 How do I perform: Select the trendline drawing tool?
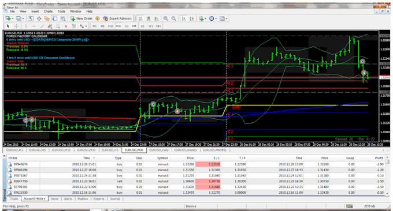click(42, 26)
